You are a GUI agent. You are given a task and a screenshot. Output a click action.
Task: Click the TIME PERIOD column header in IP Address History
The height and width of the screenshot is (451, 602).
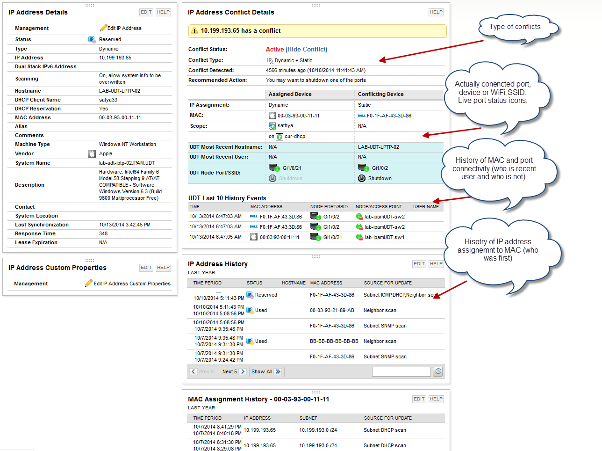pyautogui.click(x=208, y=283)
